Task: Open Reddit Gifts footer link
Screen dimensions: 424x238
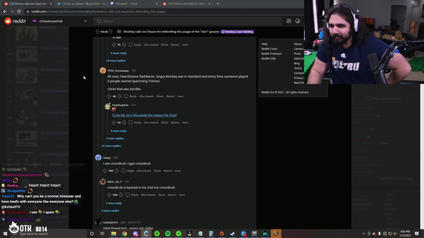Action: tap(268, 59)
